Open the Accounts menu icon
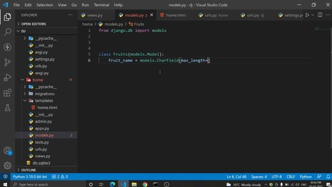 click(7, 151)
